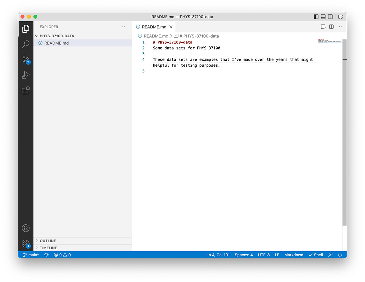This screenshot has width=365, height=282.
Task: Open Source Control view with 2 changes
Action: pos(26,59)
